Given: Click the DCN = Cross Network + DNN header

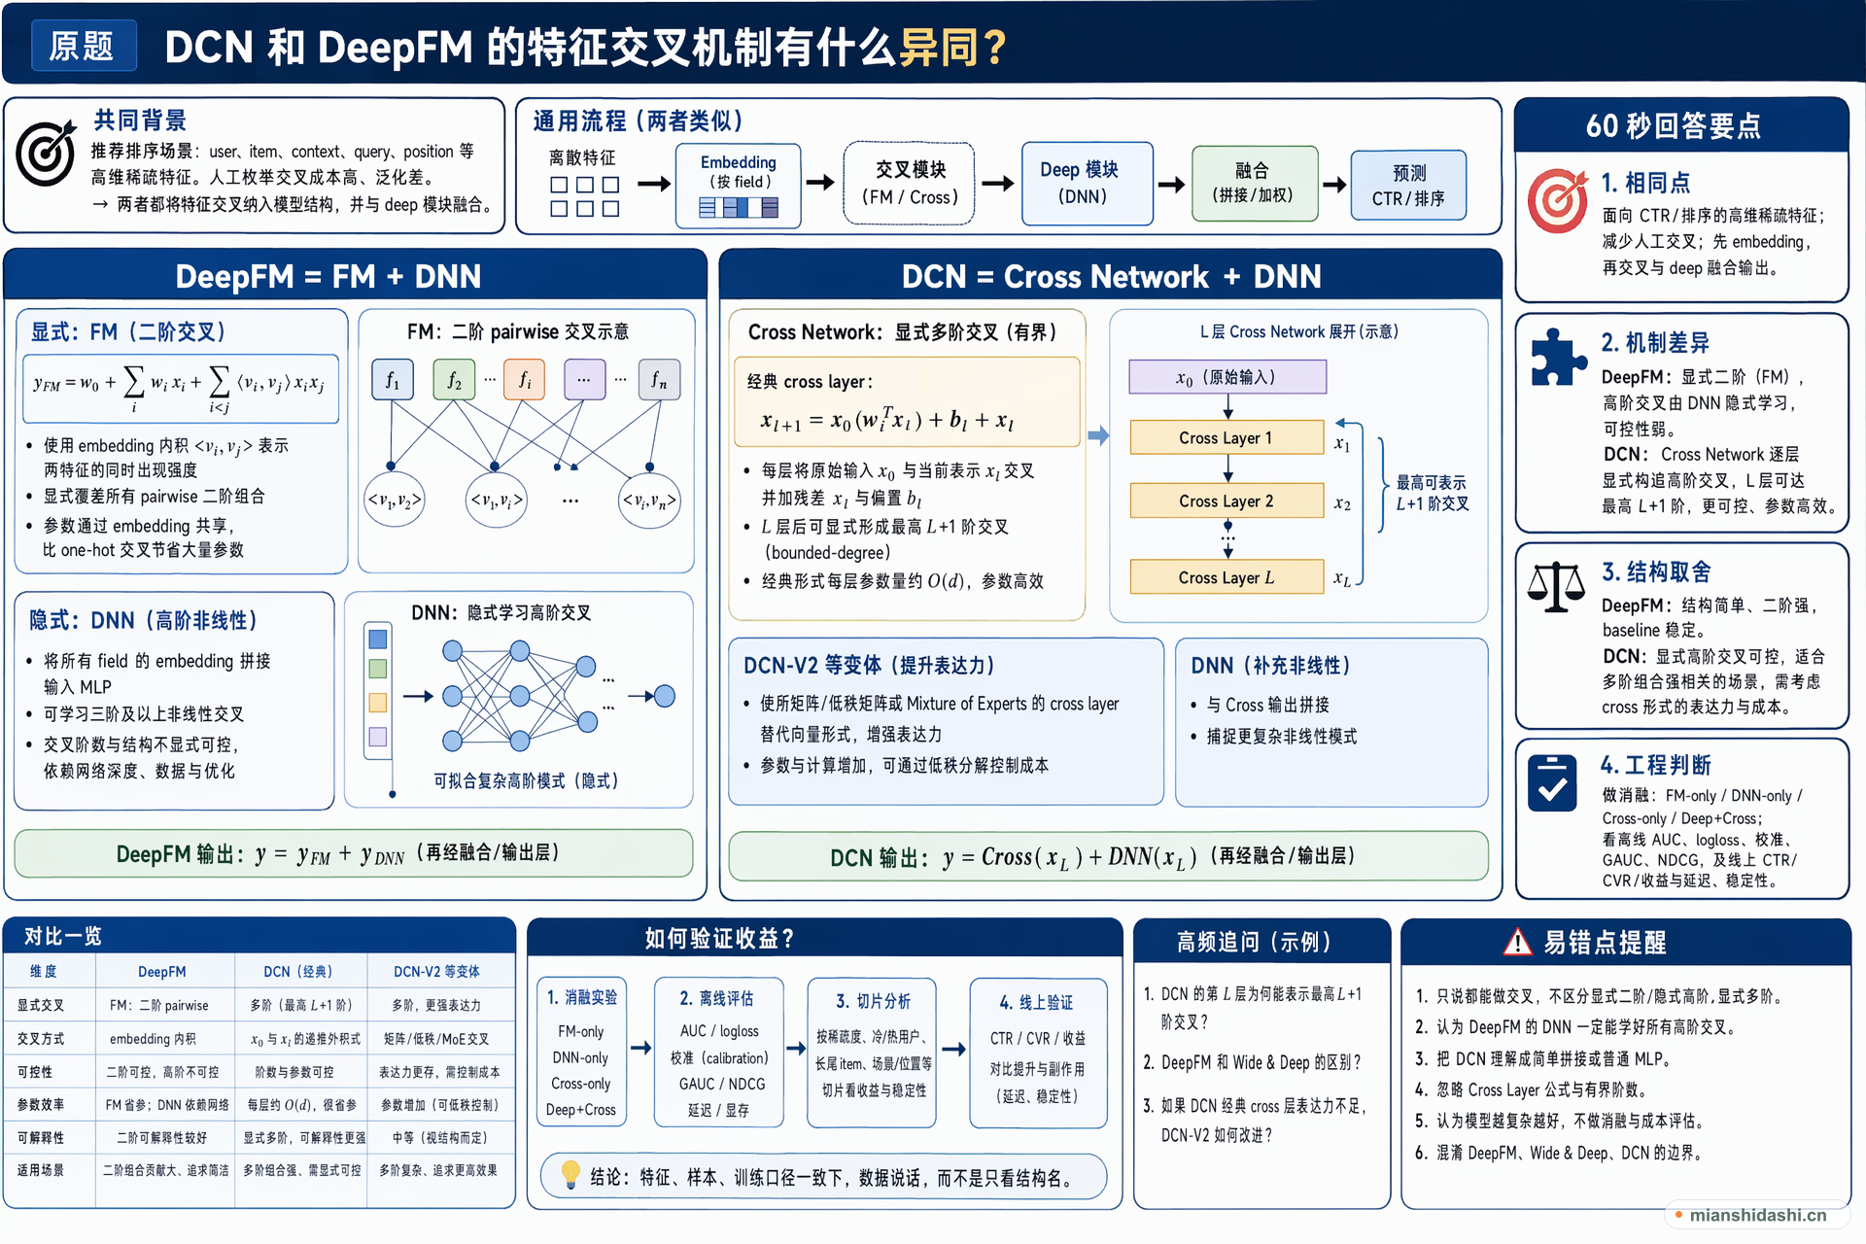Looking at the screenshot, I should coord(1111,276).
